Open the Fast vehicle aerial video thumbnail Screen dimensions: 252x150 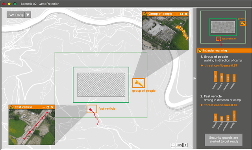[31, 127]
